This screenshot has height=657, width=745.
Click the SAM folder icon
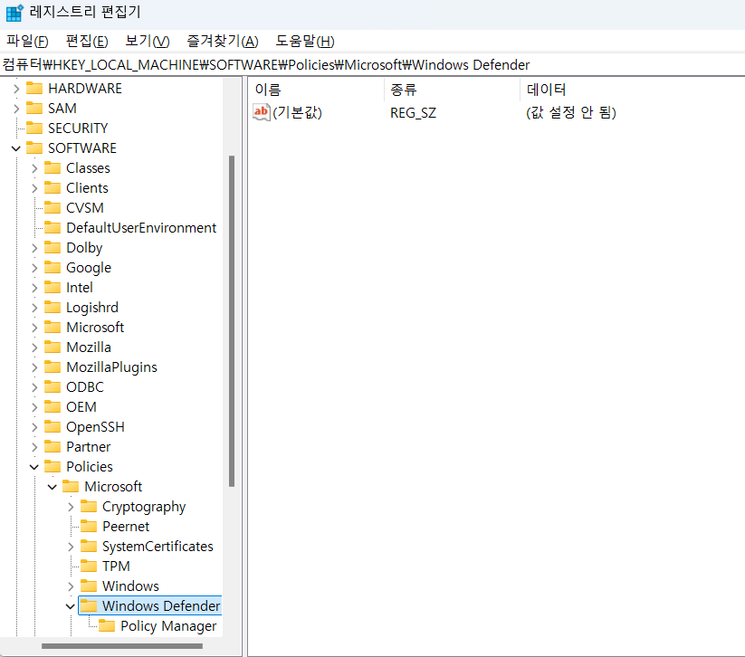[x=34, y=109]
